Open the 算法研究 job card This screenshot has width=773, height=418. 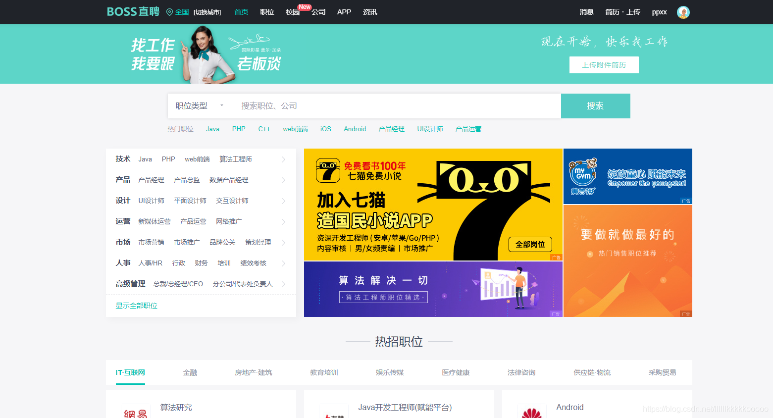201,404
